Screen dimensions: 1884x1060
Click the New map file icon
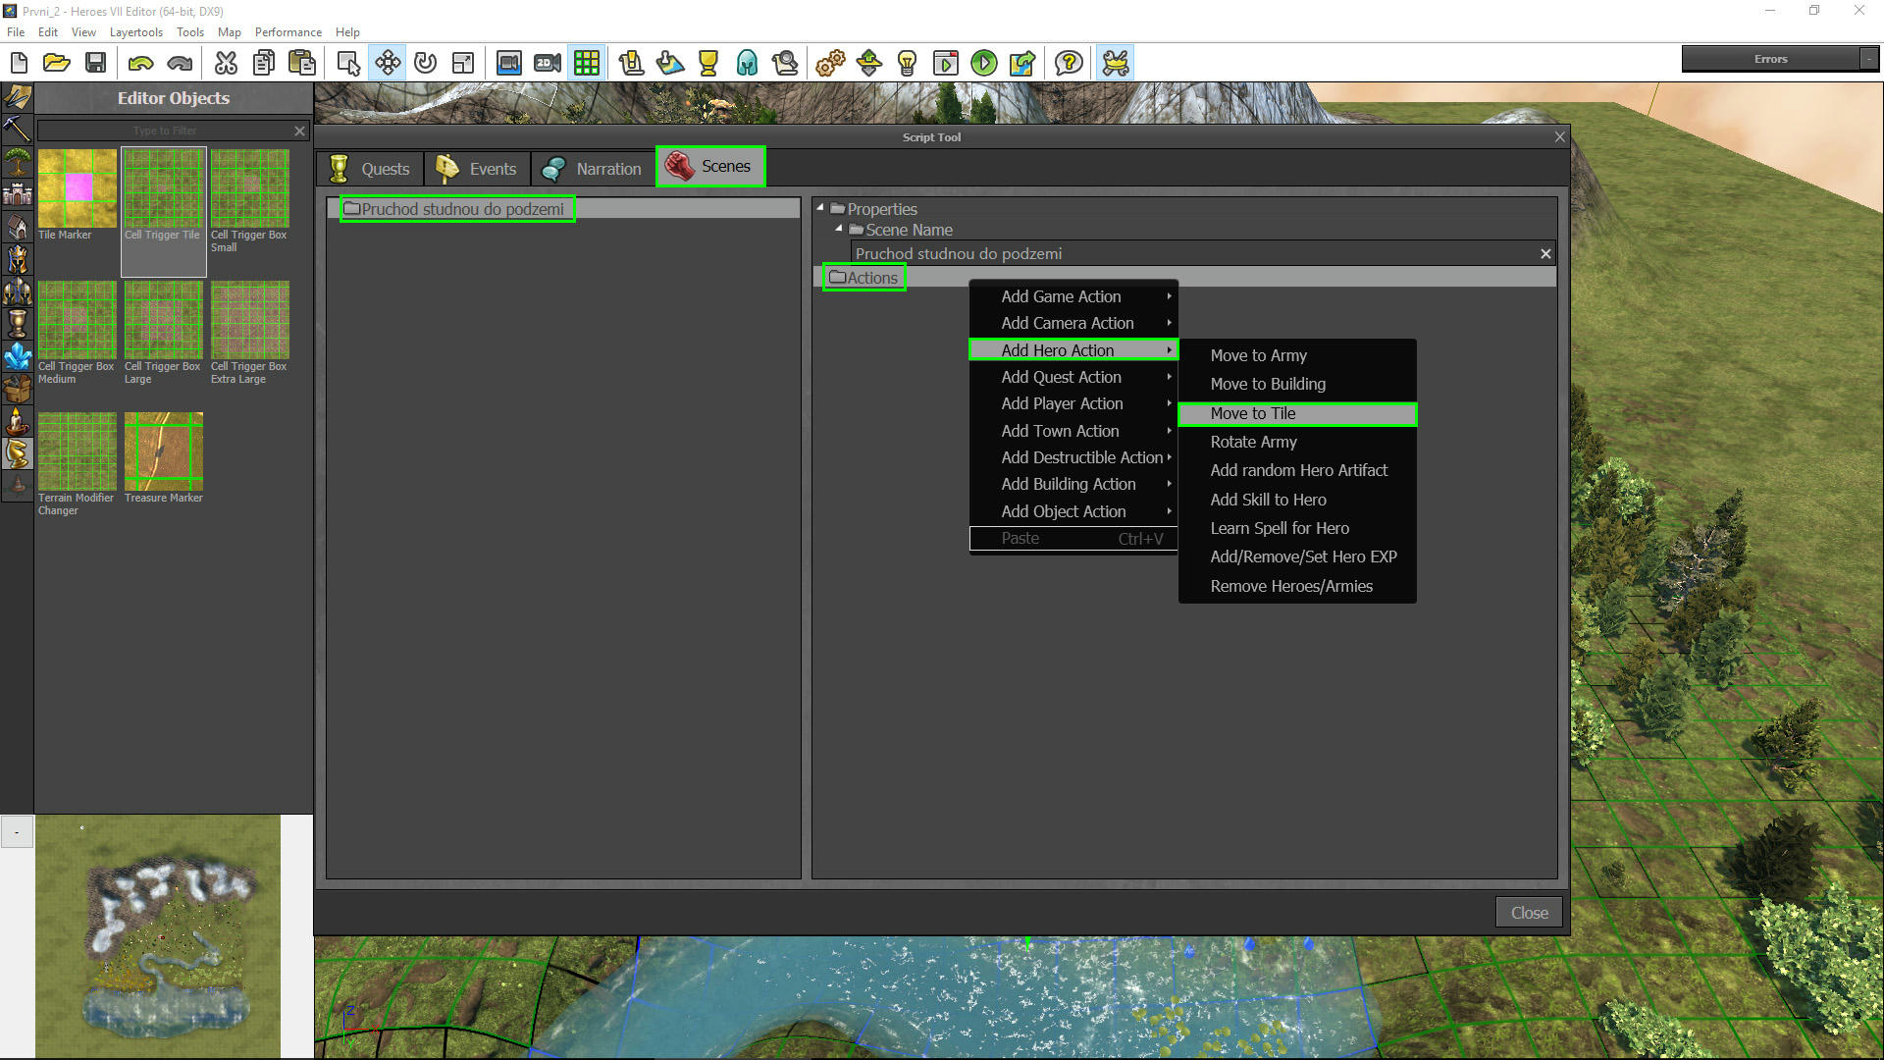[x=19, y=63]
